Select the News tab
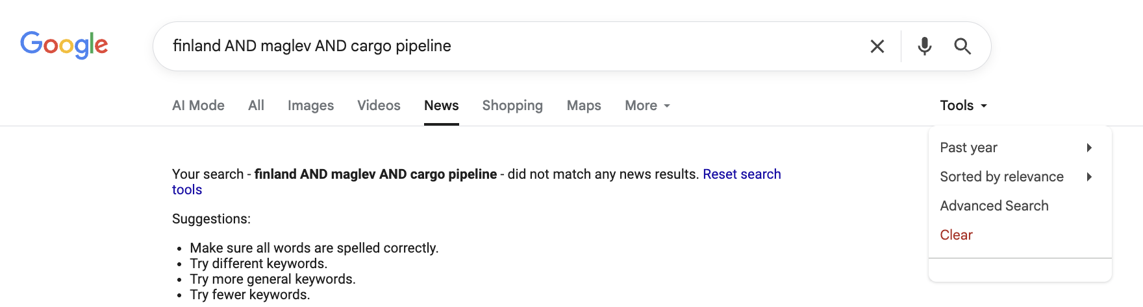Screen dimensions: 1143x307 pyautogui.click(x=441, y=106)
